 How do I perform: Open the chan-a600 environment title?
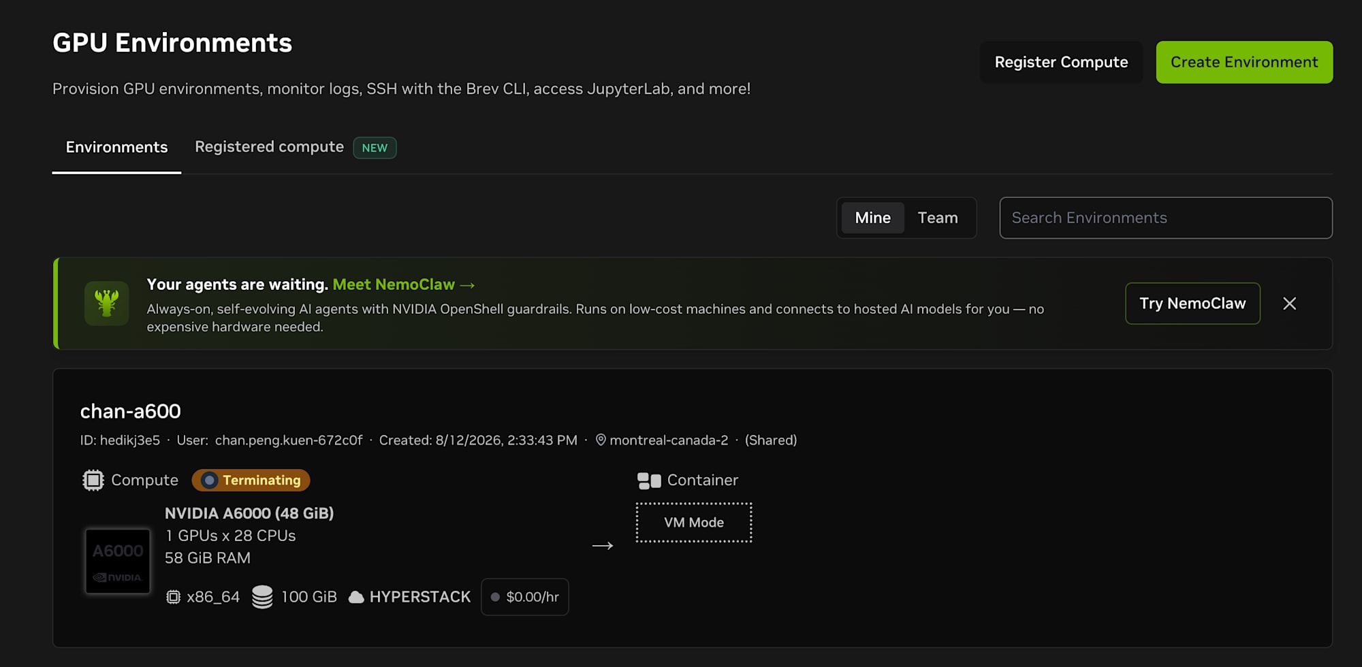[130, 411]
